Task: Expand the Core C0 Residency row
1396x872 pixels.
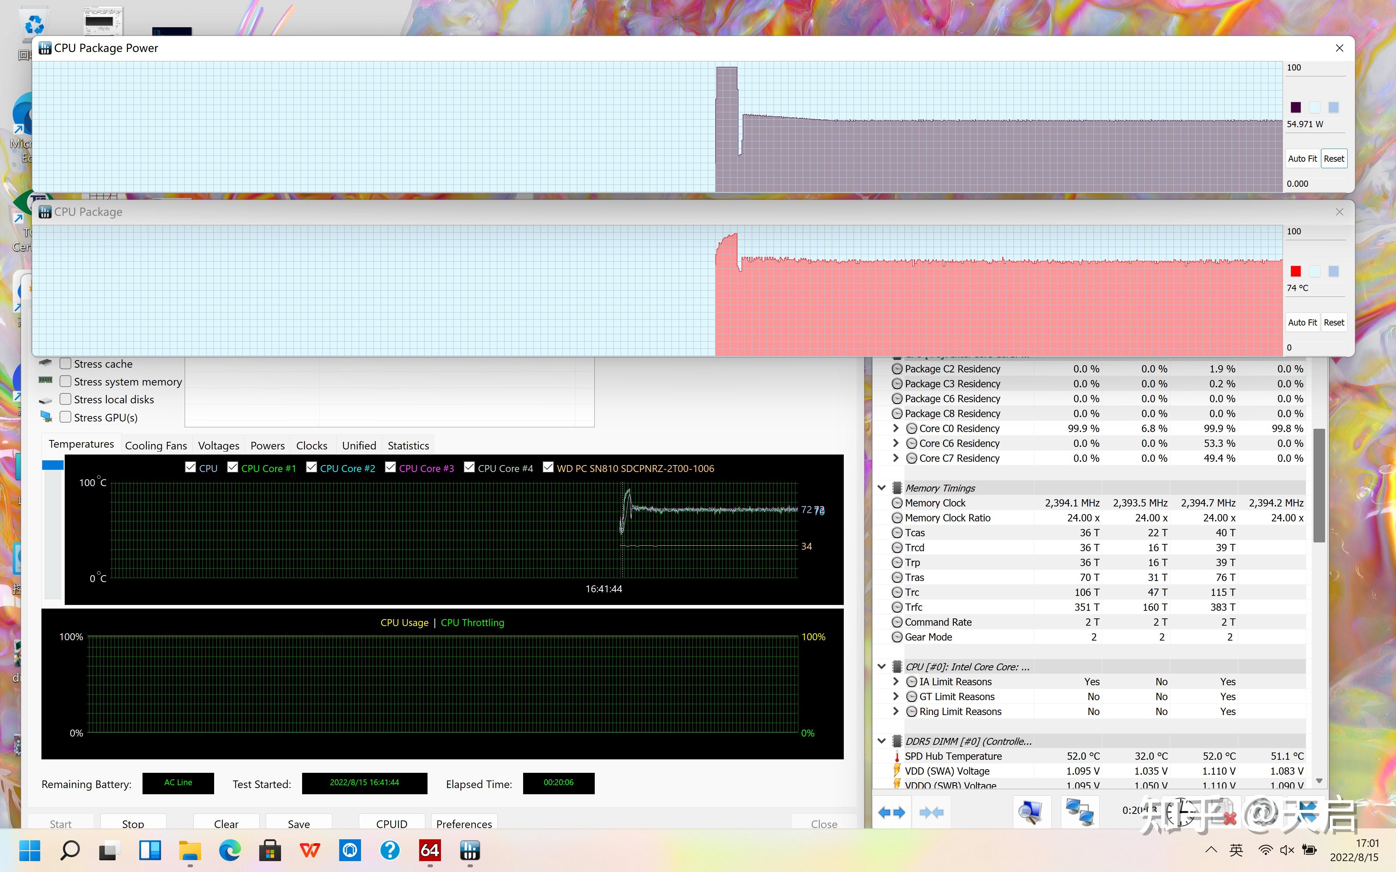Action: click(x=895, y=428)
